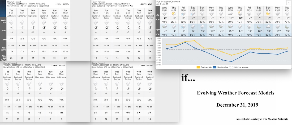The width and height of the screenshot is (292, 125).
Task: Click the '9 W' wind value at 5 am
Action: (x=149, y=113)
